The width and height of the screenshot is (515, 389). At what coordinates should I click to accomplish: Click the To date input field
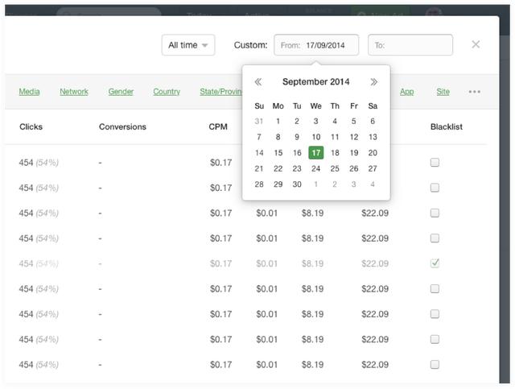(410, 45)
